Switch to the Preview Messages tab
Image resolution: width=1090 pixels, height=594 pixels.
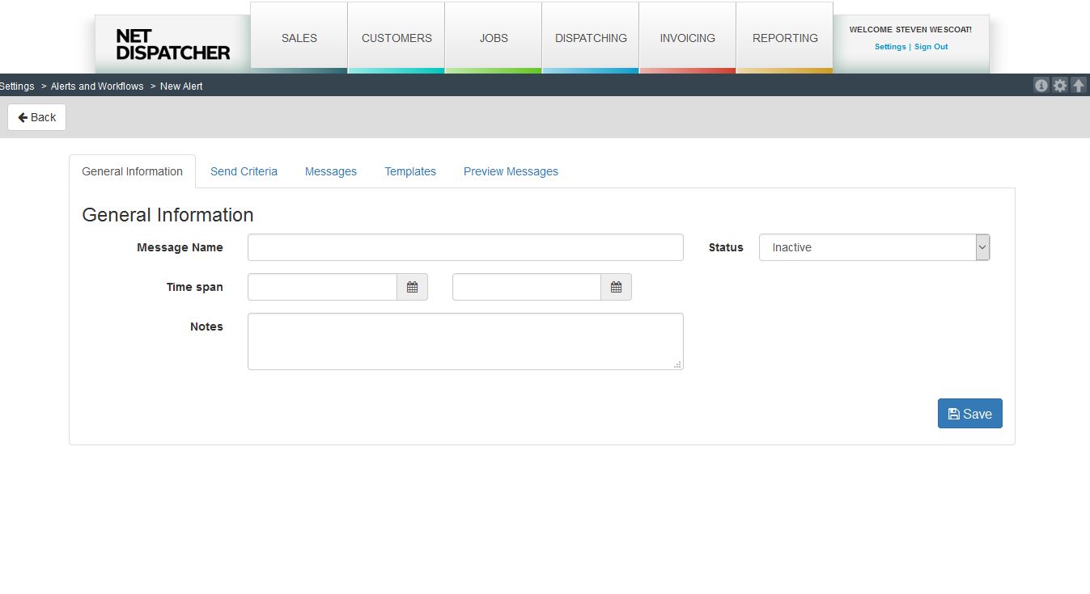coord(511,171)
